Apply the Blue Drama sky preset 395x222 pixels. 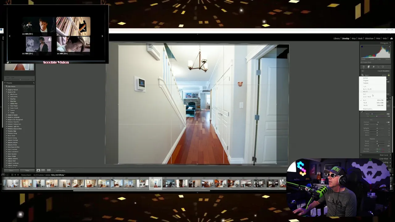13,94
